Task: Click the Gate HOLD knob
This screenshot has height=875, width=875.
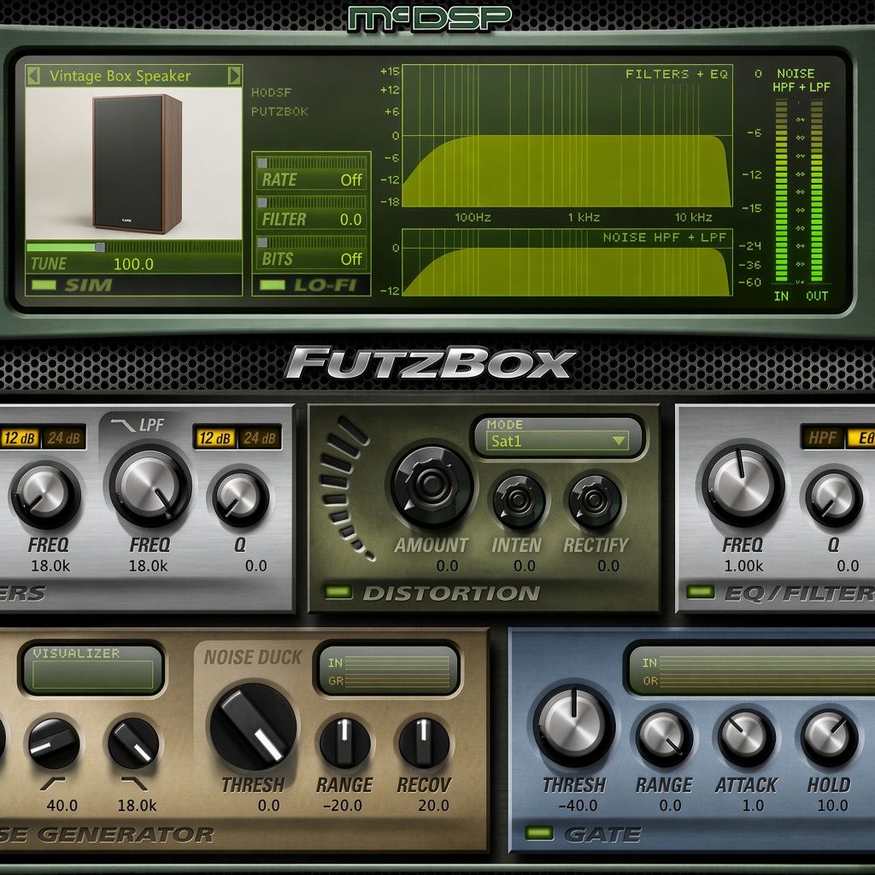Action: (x=829, y=737)
